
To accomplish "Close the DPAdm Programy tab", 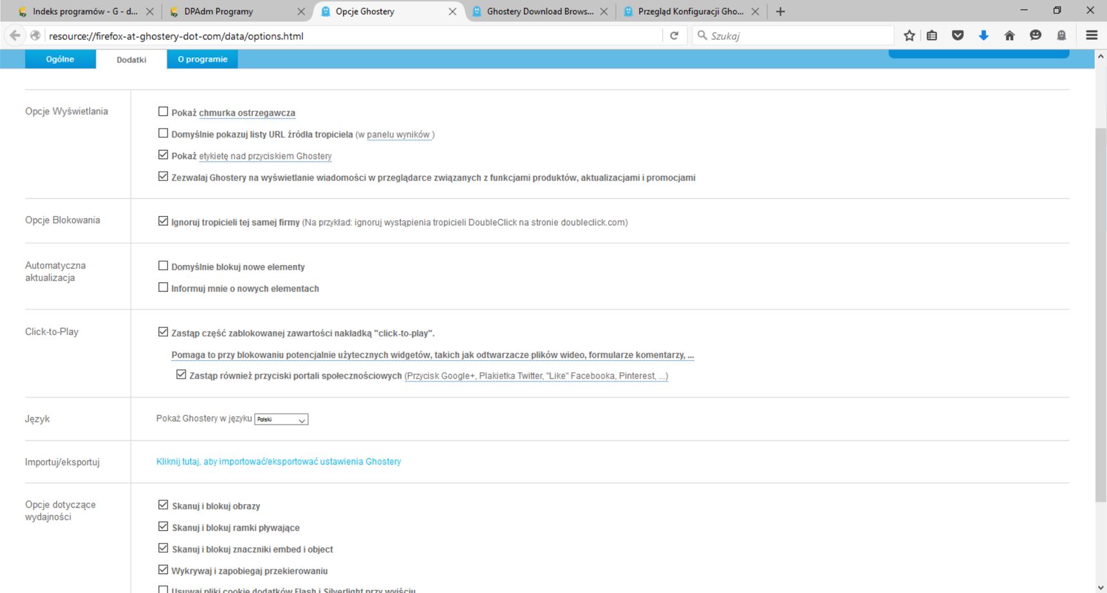I will coord(301,12).
